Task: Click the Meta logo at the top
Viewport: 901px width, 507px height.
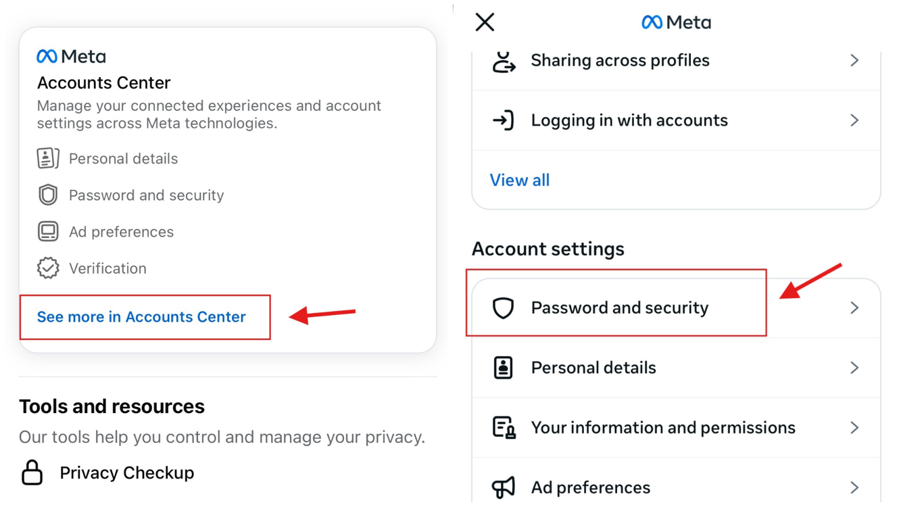Action: [x=676, y=22]
